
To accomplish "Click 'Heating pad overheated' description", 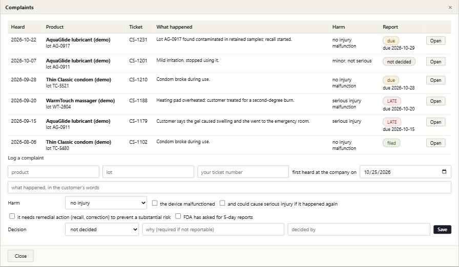I will tap(225, 100).
